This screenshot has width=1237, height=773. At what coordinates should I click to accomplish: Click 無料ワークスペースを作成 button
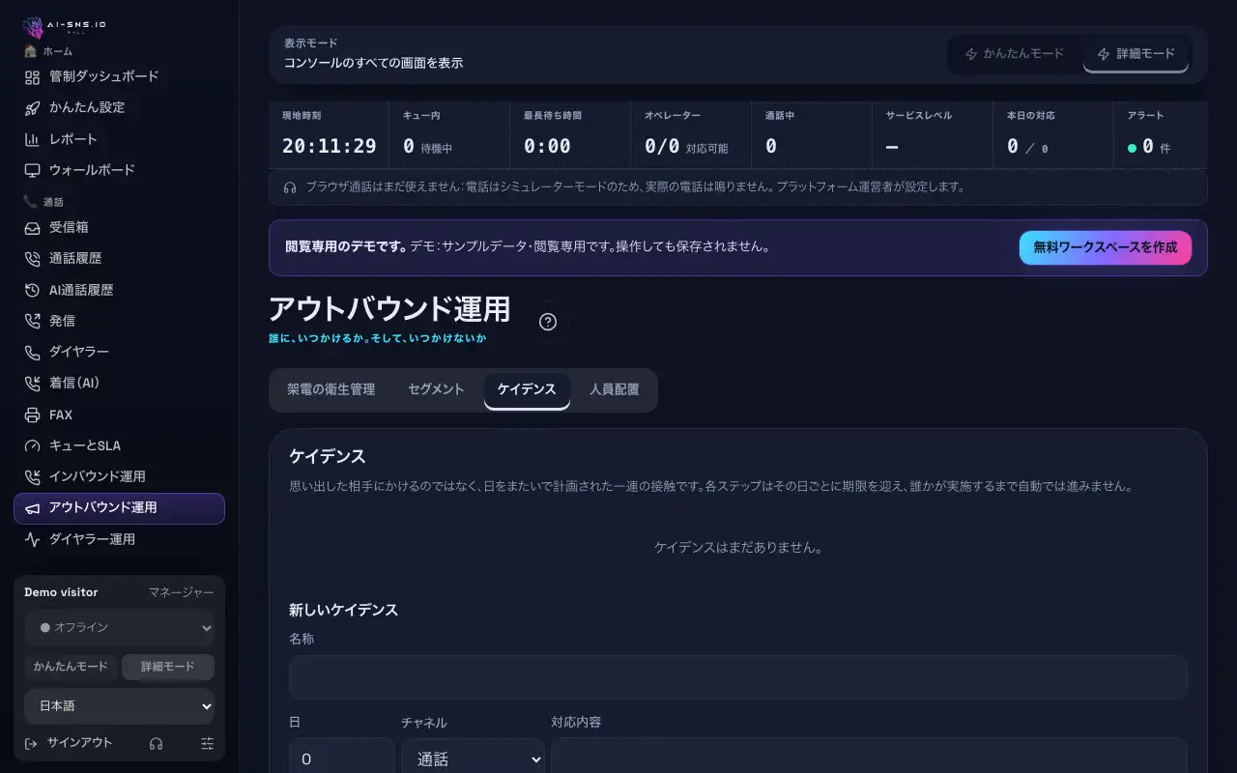[x=1106, y=247]
